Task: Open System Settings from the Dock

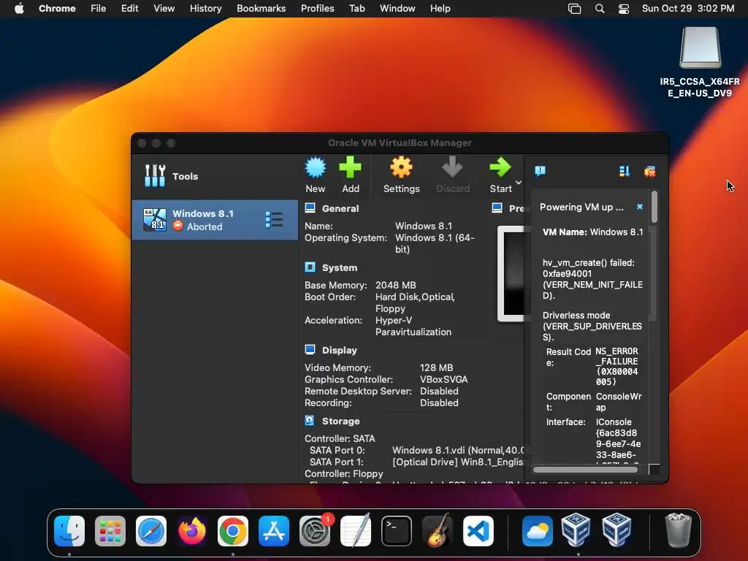Action: 315,531
